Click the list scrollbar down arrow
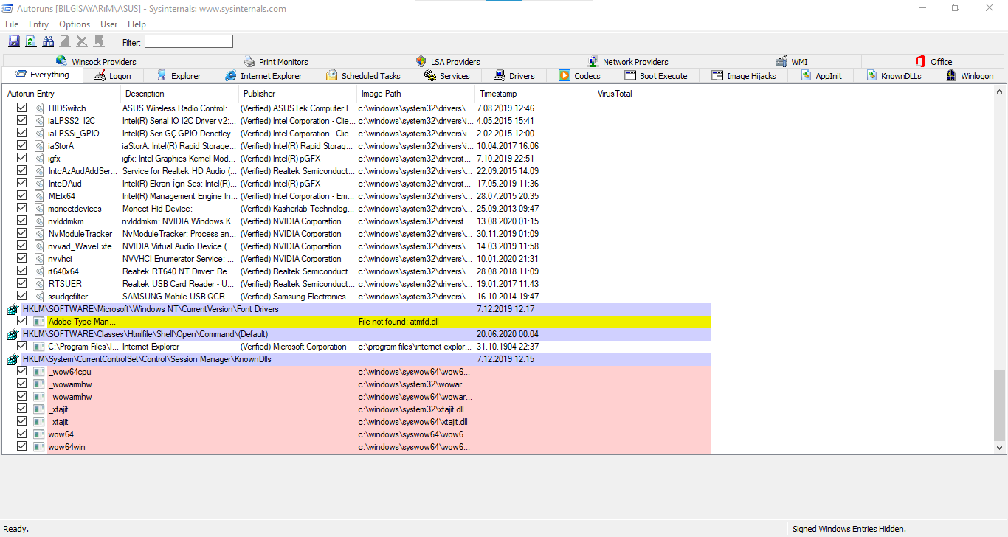Screen dimensions: 1008x537 click(1000, 447)
